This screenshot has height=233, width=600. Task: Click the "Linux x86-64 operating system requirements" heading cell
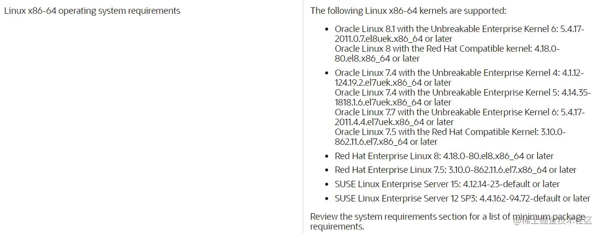(x=92, y=10)
